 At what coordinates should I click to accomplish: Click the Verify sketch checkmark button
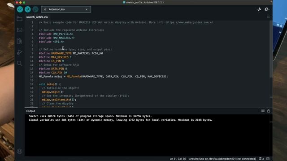point(20,9)
